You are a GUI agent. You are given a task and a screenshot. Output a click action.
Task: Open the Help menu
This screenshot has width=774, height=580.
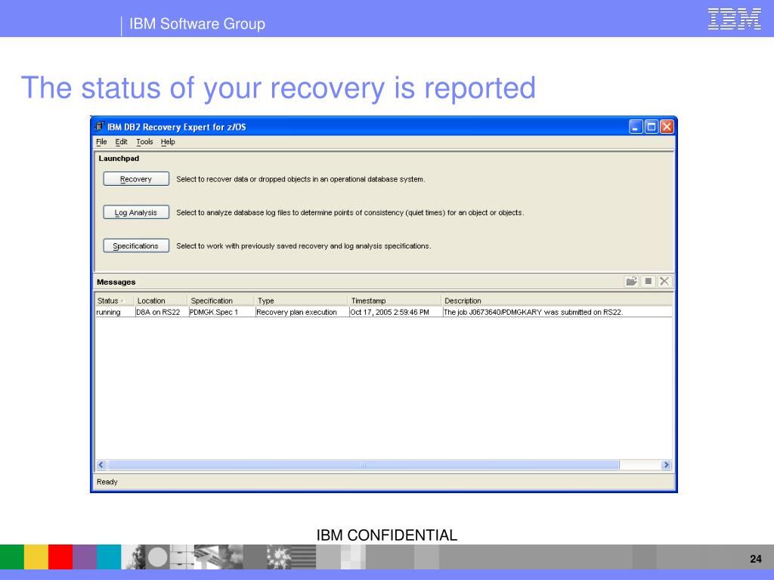[168, 142]
